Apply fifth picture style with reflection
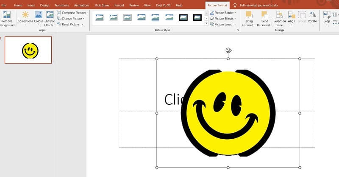The height and width of the screenshot is (177, 339). (x=156, y=17)
